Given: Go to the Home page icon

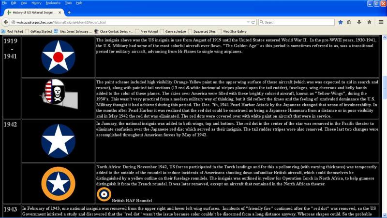Looking at the screenshot, I should [369, 22].
